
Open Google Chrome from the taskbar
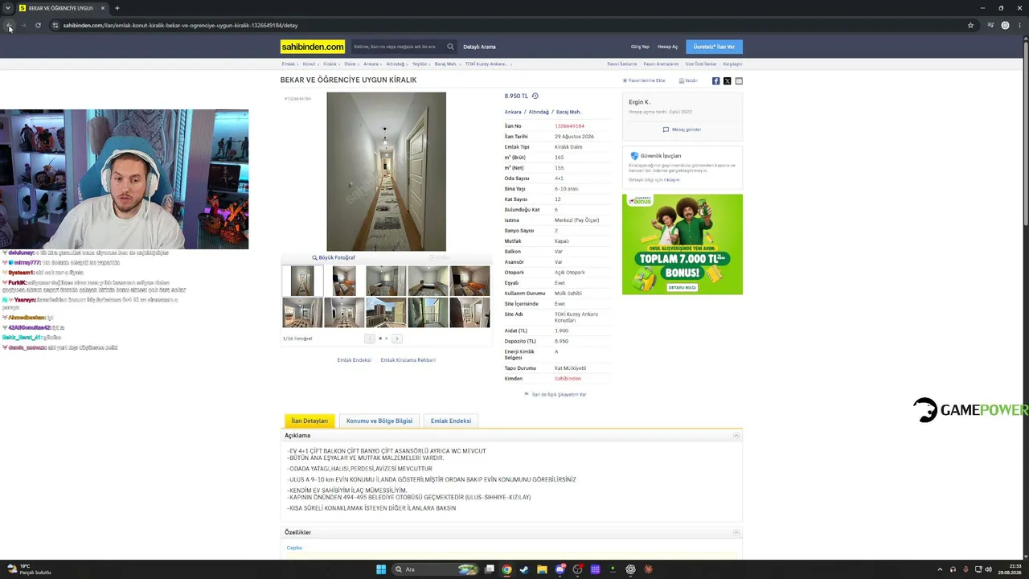506,569
